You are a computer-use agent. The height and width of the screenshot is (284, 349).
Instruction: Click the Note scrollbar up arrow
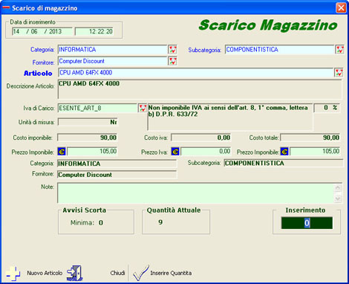pos(338,188)
